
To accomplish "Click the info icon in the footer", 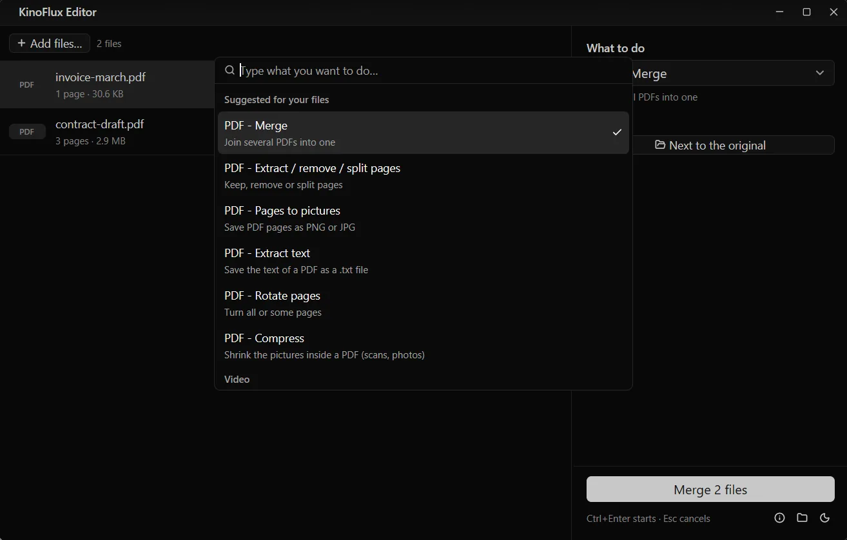I will pos(779,517).
